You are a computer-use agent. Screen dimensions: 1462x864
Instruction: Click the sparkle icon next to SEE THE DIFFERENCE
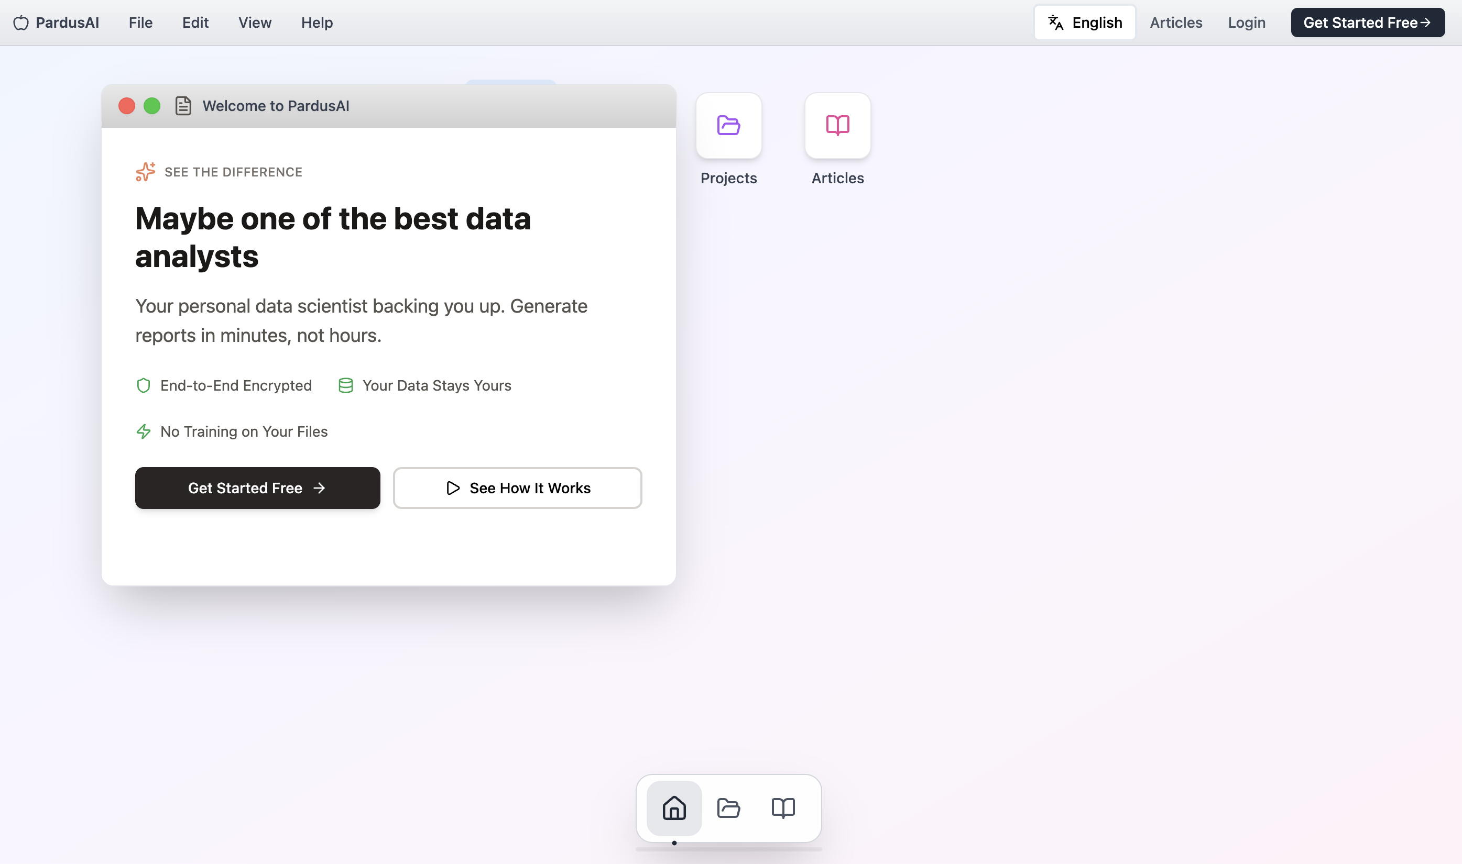tap(145, 171)
